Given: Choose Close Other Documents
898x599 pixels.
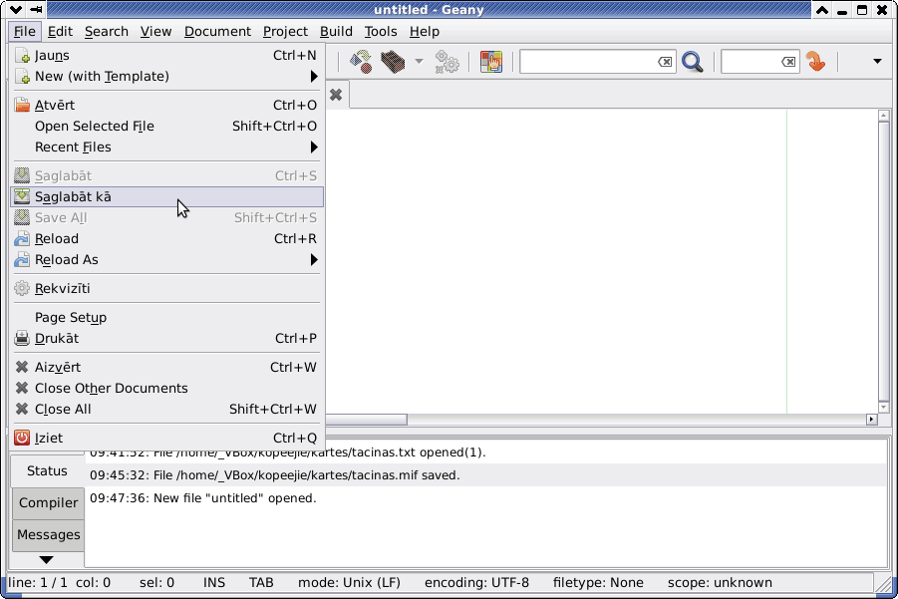Looking at the screenshot, I should point(167,389).
